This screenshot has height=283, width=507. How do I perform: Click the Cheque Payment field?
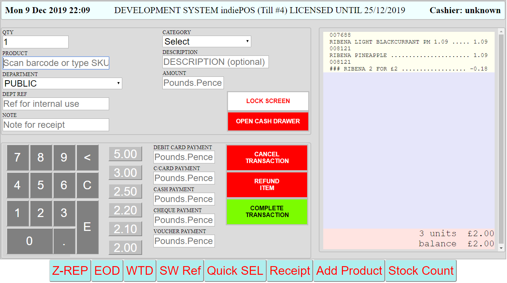pyautogui.click(x=184, y=220)
